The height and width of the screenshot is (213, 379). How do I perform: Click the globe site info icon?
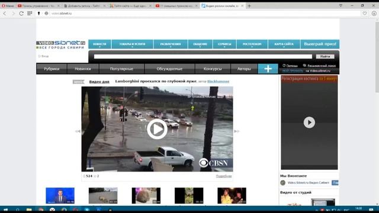[46, 14]
